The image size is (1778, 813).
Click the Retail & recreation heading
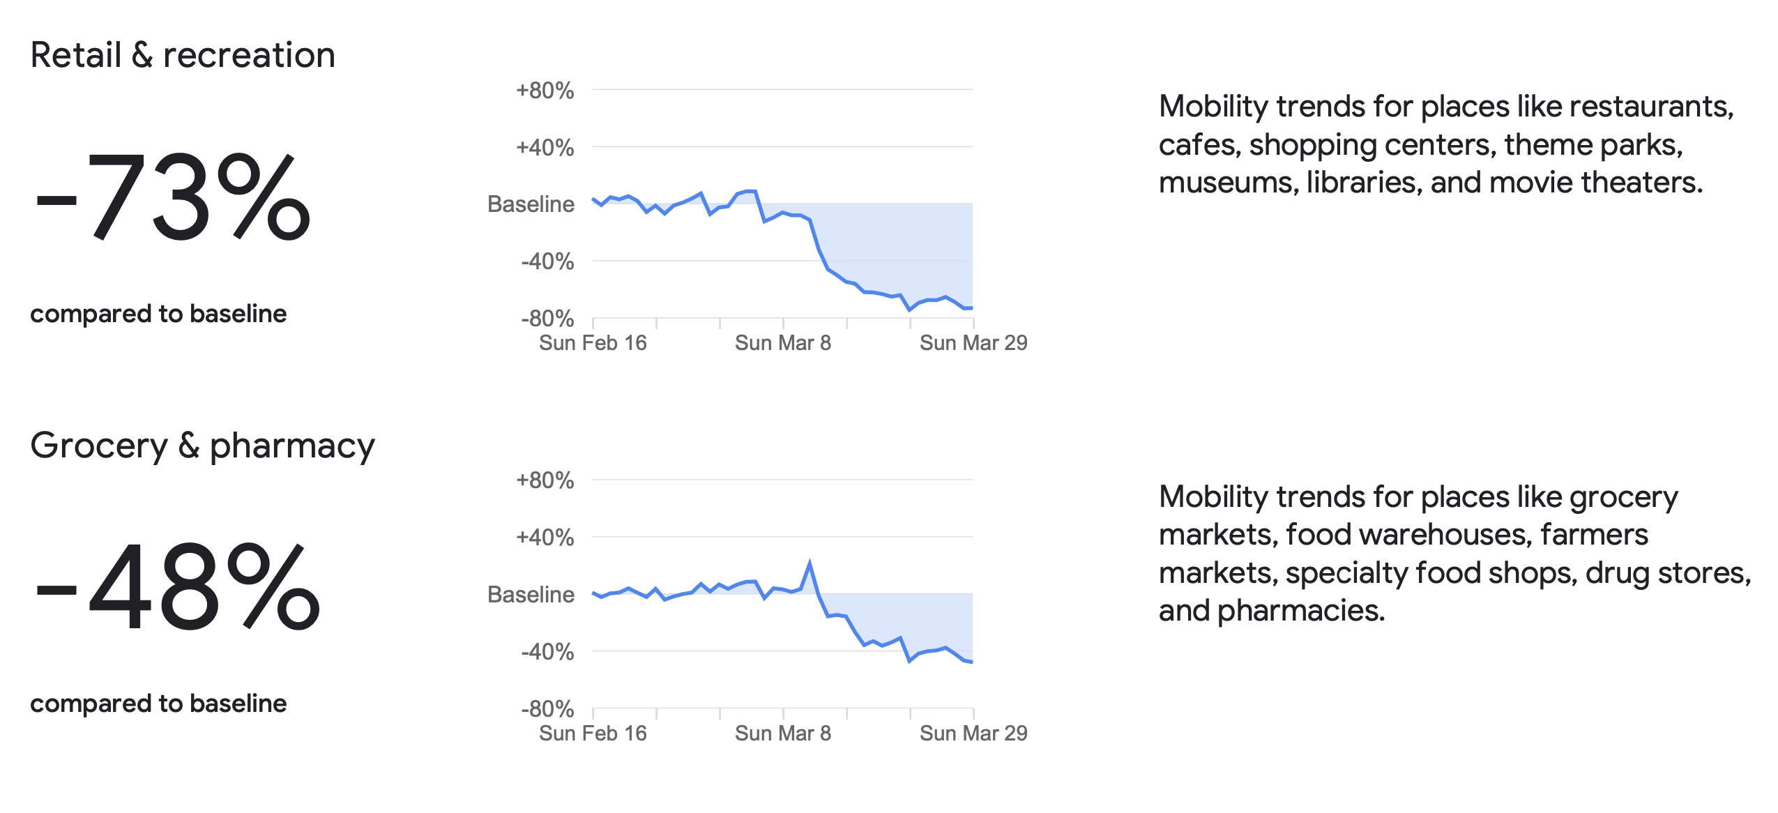(183, 55)
